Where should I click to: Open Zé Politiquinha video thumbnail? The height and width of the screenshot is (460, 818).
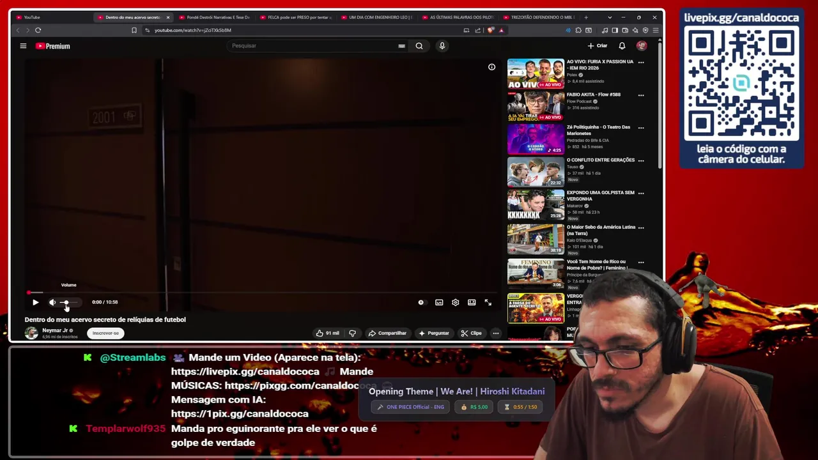click(536, 139)
